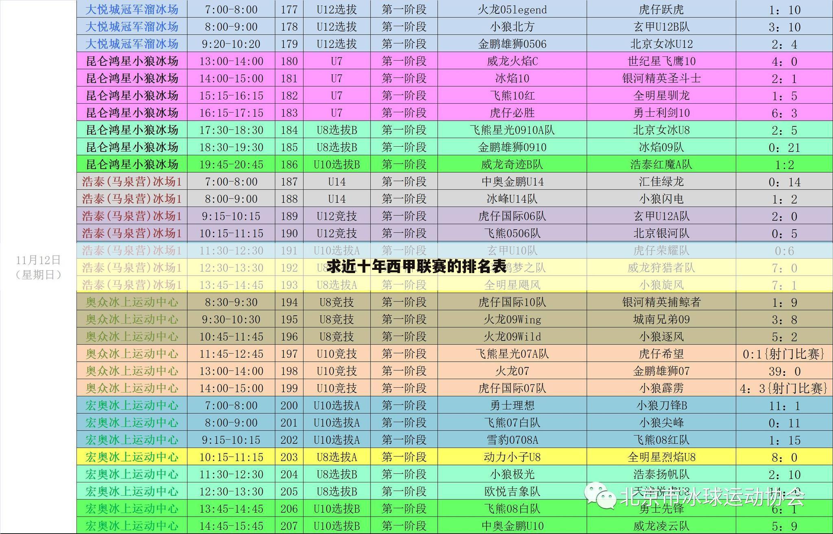Click the 北京银河队 cell
The height and width of the screenshot is (534, 833).
pyautogui.click(x=661, y=233)
